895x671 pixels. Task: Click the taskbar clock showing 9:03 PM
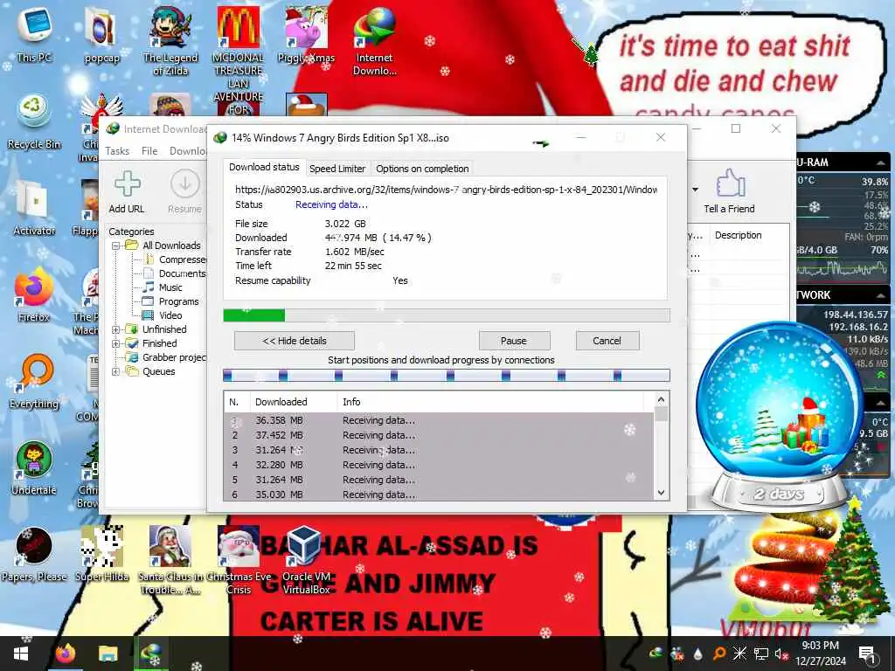coord(820,654)
